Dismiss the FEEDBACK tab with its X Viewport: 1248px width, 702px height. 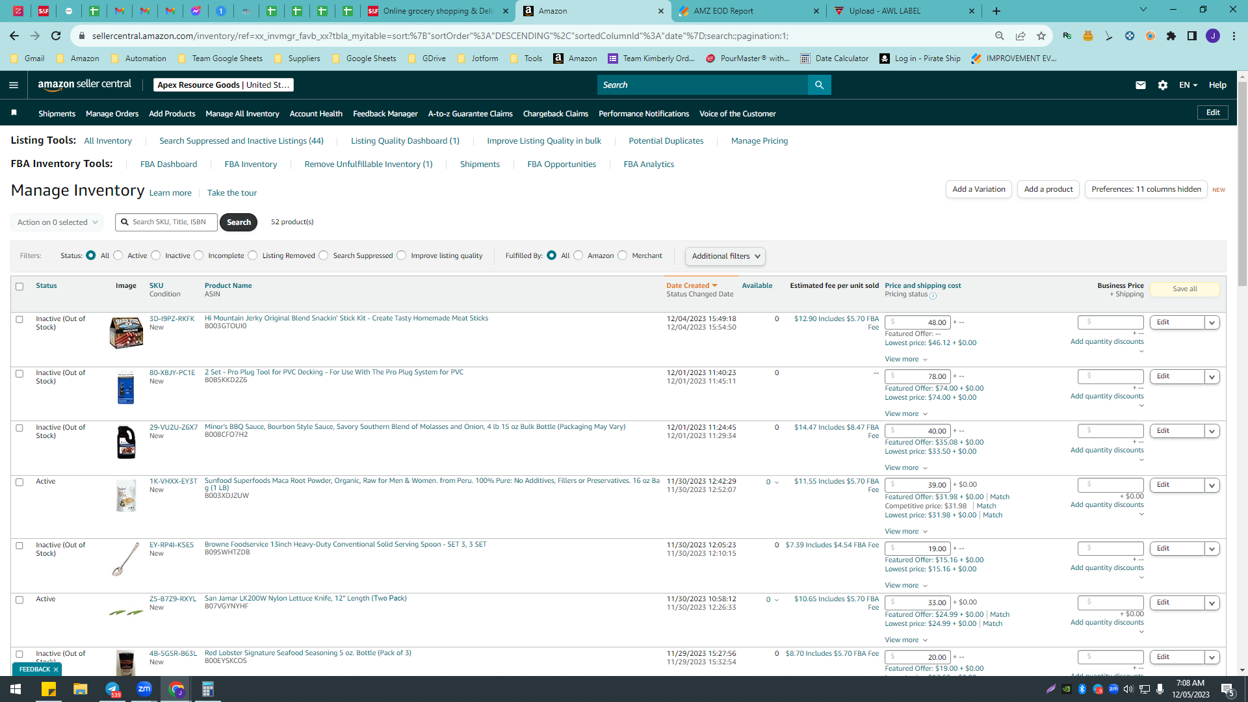click(56, 669)
